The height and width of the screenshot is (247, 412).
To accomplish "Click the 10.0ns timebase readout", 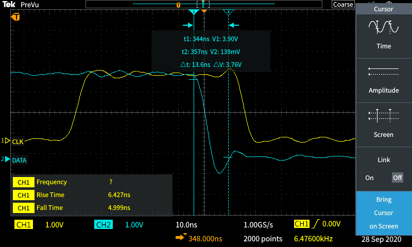I will [x=186, y=225].
